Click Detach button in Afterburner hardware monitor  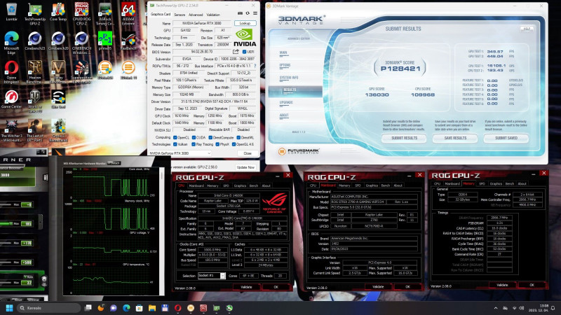[114, 163]
